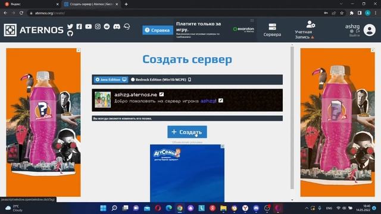The width and height of the screenshot is (381, 214).
Task: Edit welcome message pencil icon
Action: click(221, 100)
